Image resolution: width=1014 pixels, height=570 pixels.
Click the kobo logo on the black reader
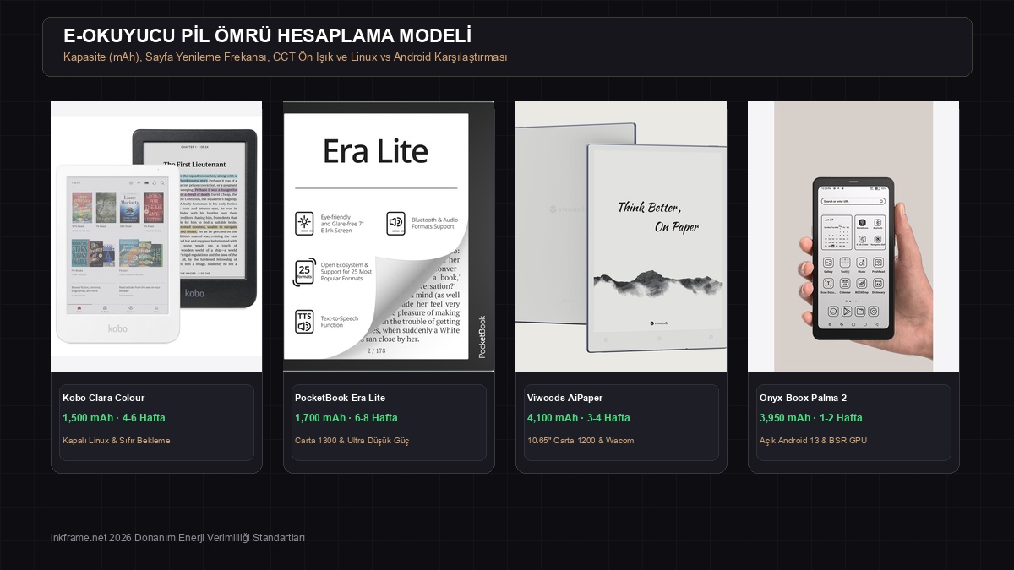tap(194, 293)
